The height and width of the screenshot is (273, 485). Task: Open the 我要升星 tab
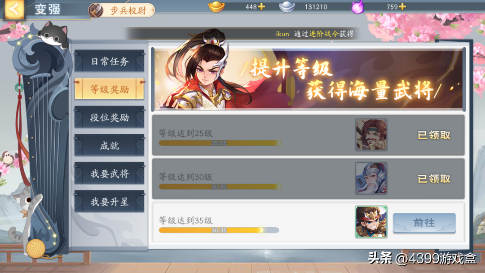[x=110, y=201]
